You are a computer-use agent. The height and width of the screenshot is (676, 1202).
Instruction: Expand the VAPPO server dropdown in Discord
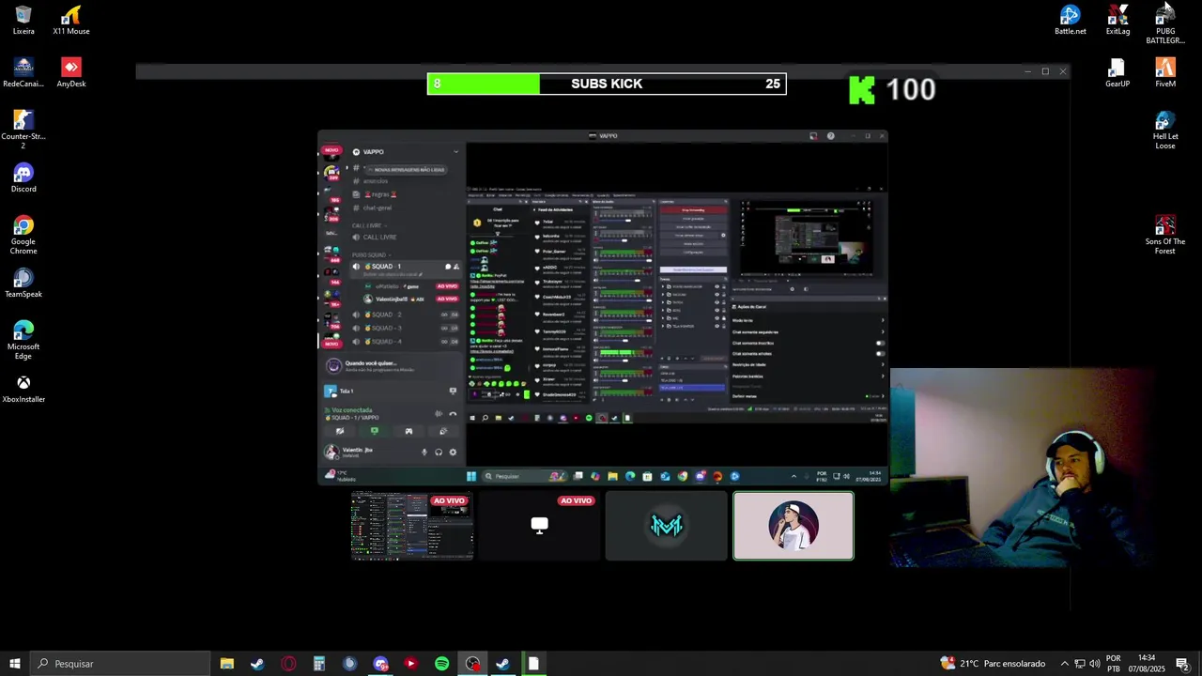pos(456,151)
